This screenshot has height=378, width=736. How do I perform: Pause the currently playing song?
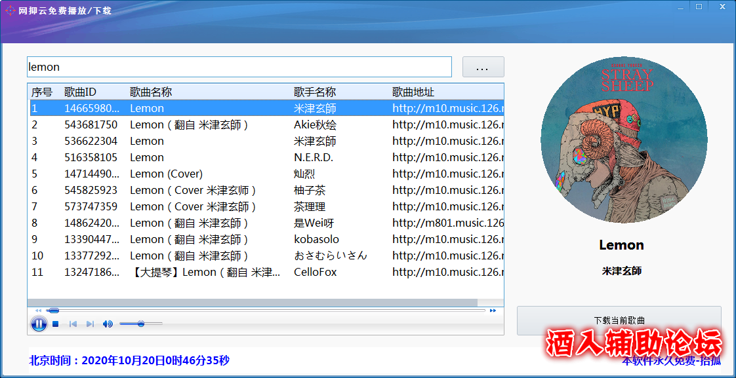point(39,324)
